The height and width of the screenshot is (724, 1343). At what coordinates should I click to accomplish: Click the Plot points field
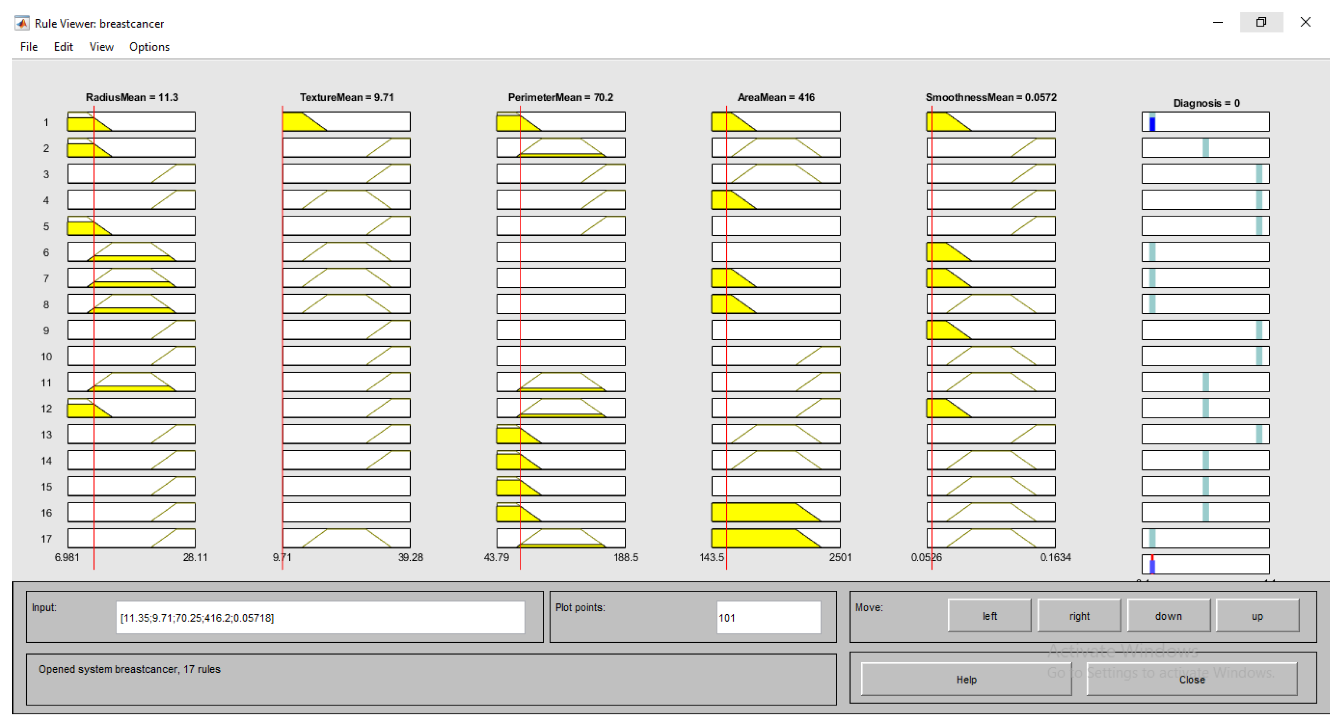[768, 618]
